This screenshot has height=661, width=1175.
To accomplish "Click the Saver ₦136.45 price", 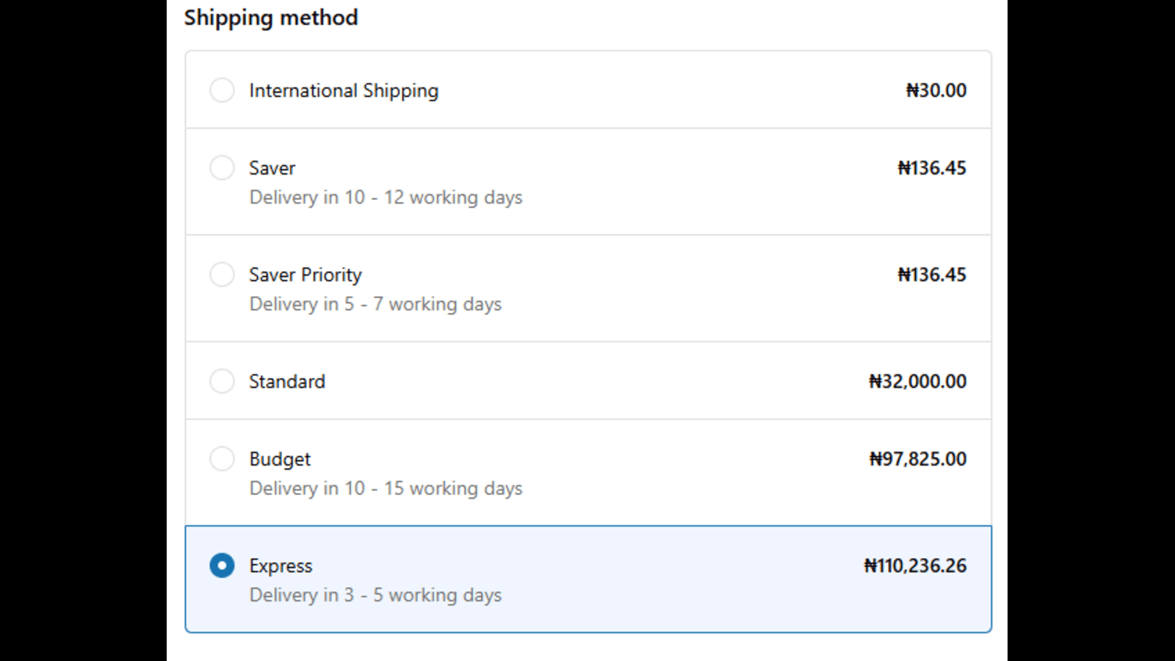I will (932, 168).
